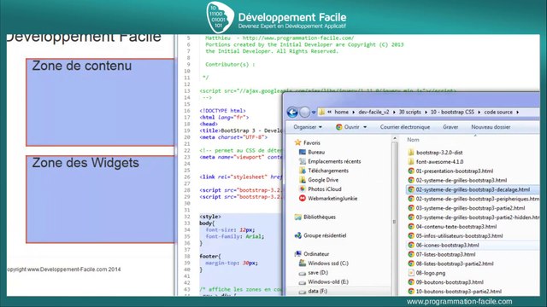Select Bibliothèques in navigation pane
Image resolution: width=547 pixels, height=307 pixels.
tap(315, 217)
